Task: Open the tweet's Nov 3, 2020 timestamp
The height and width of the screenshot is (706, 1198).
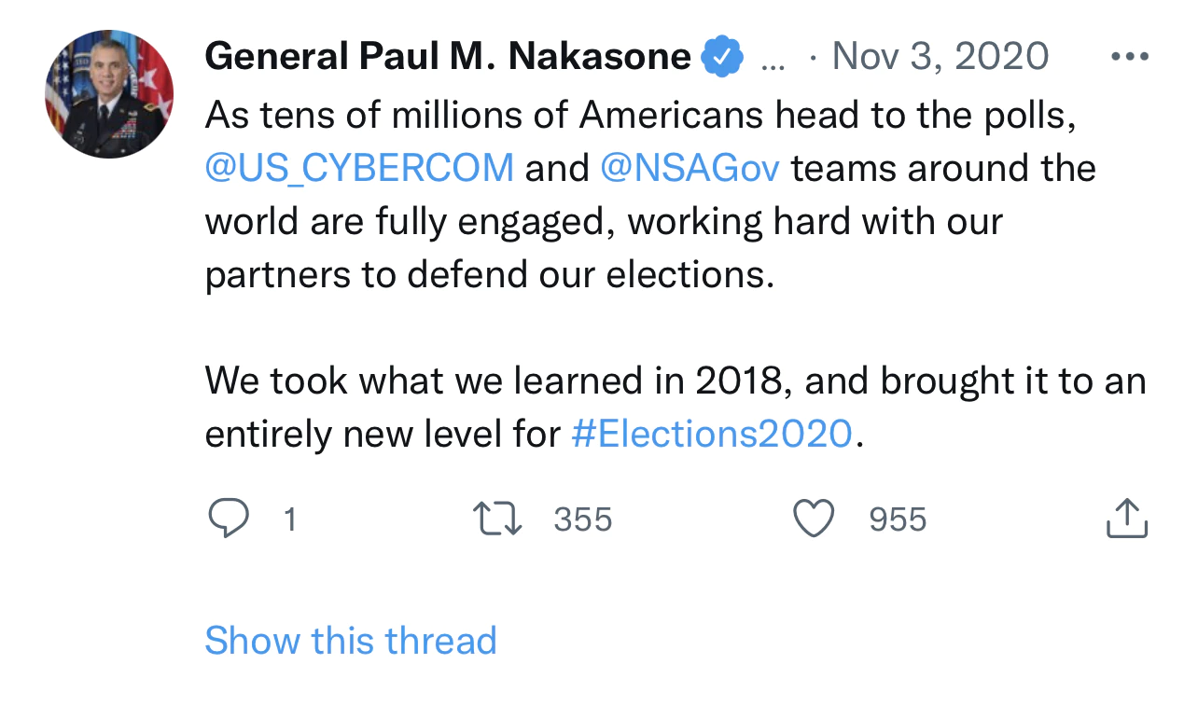Action: click(x=940, y=57)
